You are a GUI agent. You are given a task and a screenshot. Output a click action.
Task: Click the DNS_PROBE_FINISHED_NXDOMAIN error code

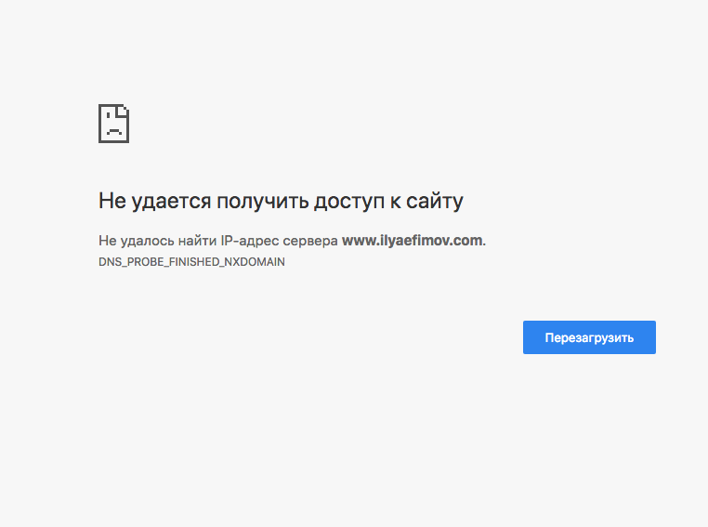click(191, 262)
